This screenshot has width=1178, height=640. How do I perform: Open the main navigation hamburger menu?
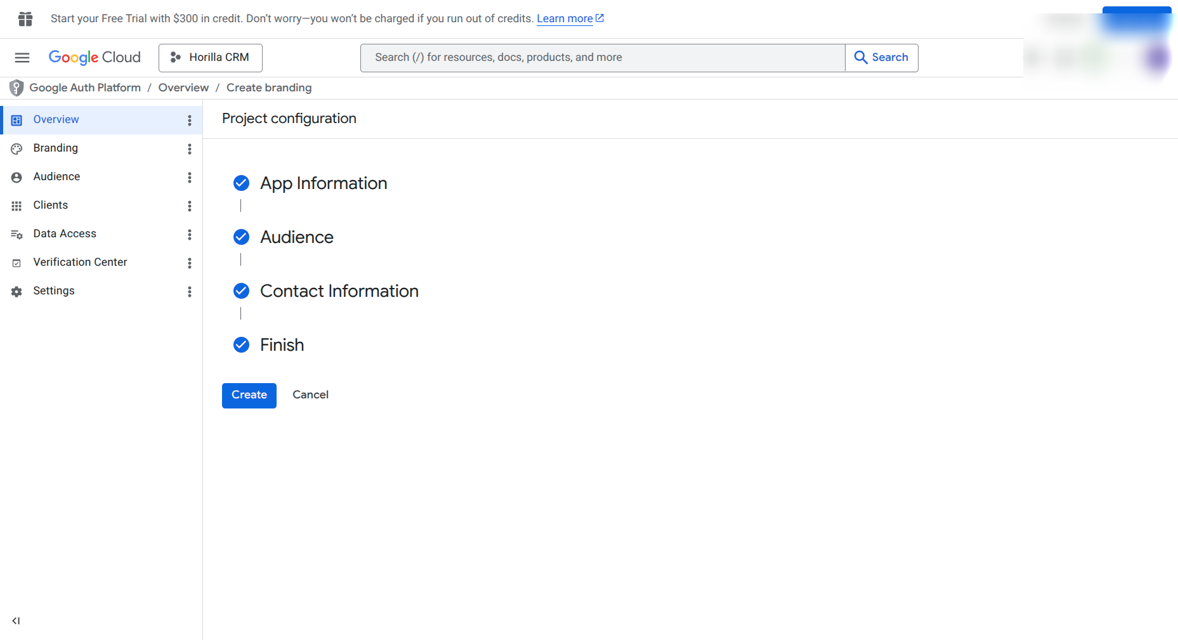point(22,58)
